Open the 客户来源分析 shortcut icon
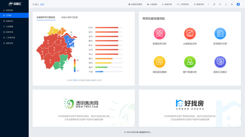 (190, 62)
